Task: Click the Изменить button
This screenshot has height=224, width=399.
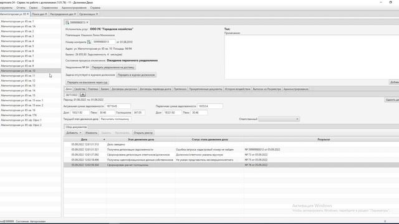Action: pos(91,133)
